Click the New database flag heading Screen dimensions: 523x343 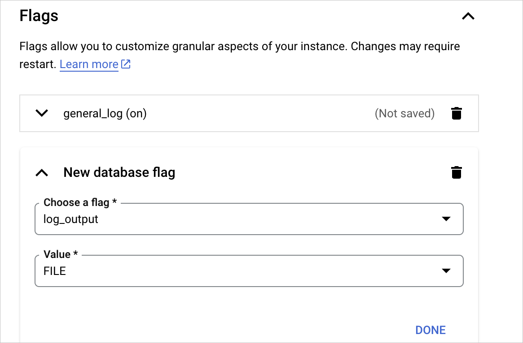(x=119, y=172)
